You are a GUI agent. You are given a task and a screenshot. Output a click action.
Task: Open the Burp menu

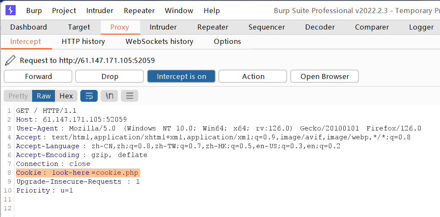click(34, 11)
